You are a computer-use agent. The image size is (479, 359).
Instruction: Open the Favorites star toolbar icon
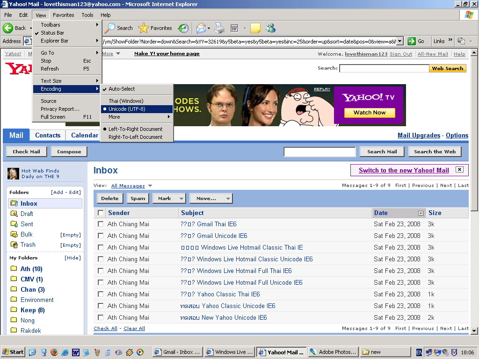coord(143,28)
